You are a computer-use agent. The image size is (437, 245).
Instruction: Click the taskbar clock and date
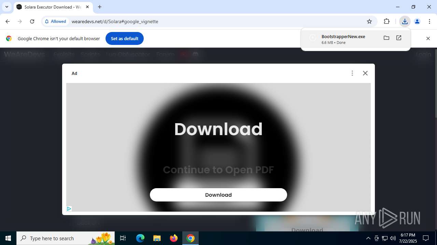tap(408, 238)
